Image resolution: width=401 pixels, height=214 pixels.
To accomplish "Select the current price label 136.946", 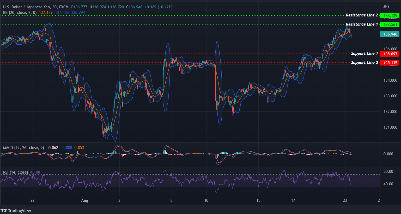I will [390, 34].
